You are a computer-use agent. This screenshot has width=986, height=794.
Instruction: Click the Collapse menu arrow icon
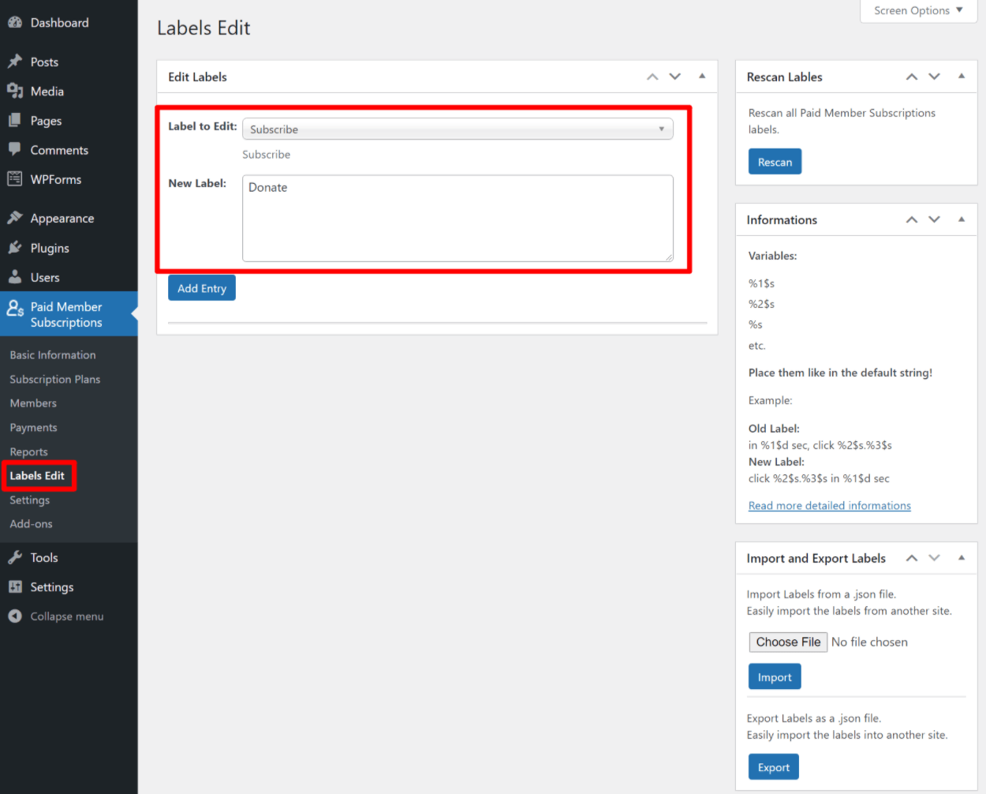pyautogui.click(x=15, y=616)
